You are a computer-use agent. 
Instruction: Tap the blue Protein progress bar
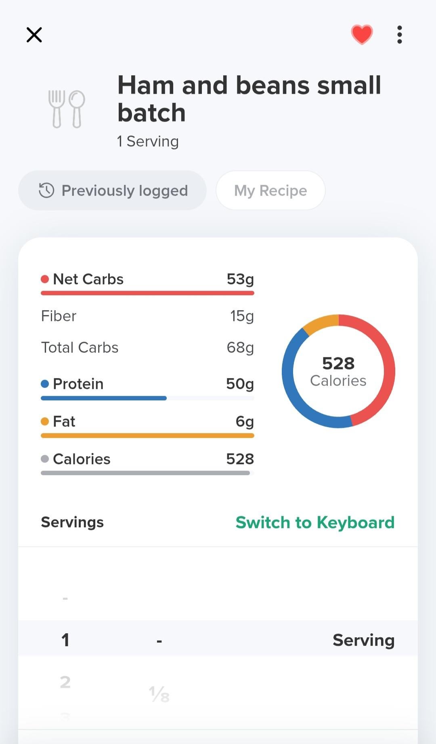(x=104, y=398)
